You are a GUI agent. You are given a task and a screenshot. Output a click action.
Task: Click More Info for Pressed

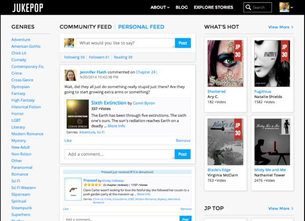(143, 194)
